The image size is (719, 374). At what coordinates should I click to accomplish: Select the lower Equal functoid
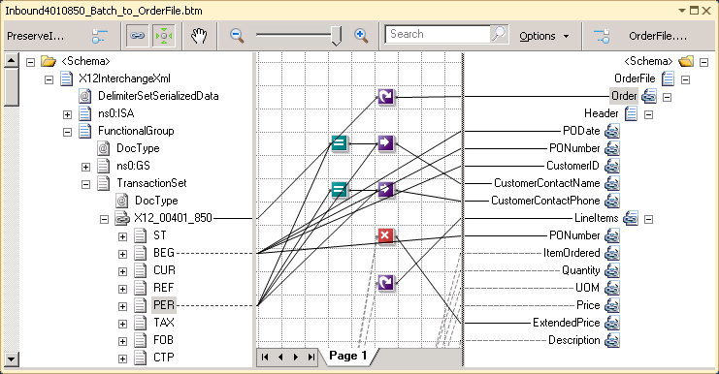pos(339,189)
